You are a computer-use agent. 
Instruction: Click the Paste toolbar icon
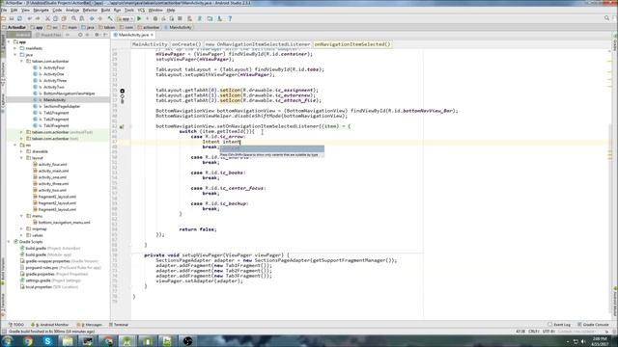coord(64,18)
